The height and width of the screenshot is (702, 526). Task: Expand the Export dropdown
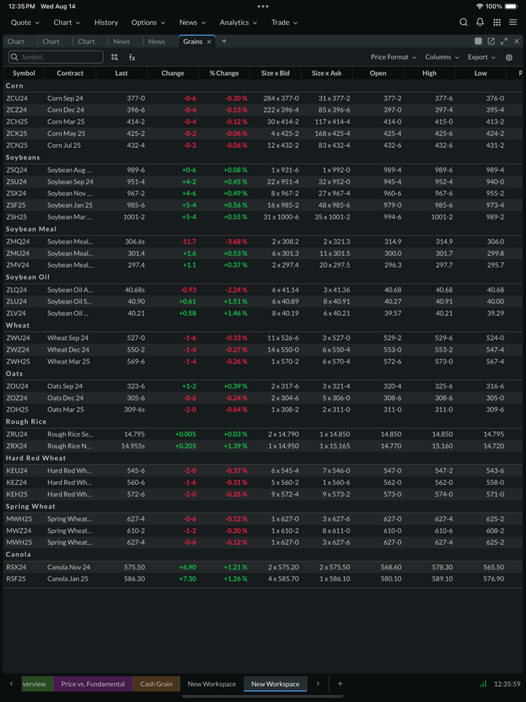481,57
